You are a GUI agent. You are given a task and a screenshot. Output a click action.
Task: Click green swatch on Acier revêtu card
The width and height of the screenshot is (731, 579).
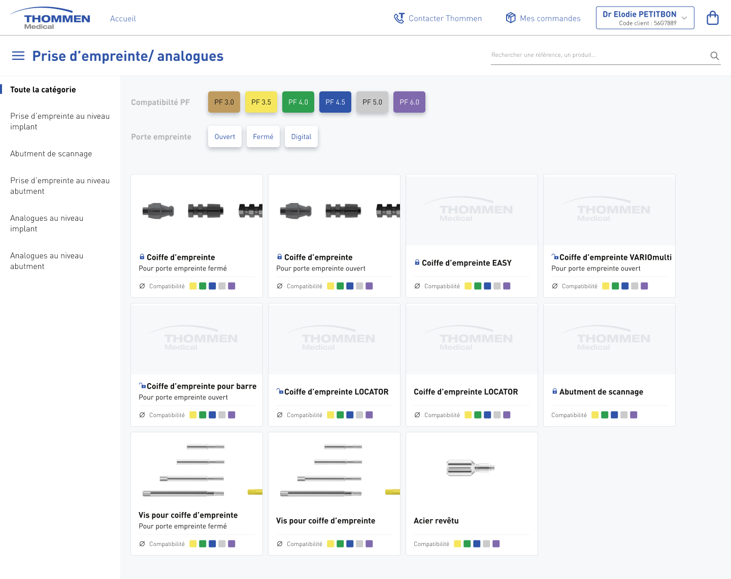pyautogui.click(x=467, y=544)
